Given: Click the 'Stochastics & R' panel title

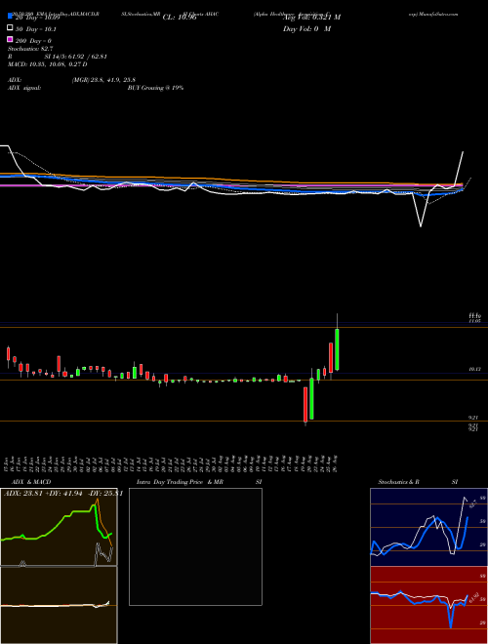Looking at the screenshot, I should tap(399, 482).
